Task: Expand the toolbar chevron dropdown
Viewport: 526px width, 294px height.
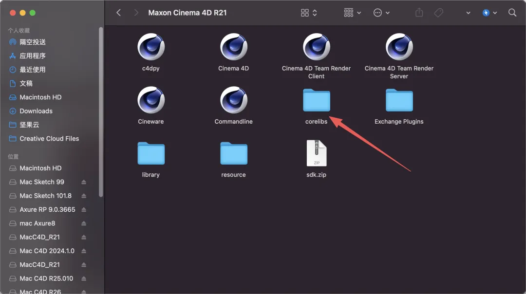Action: [468, 13]
